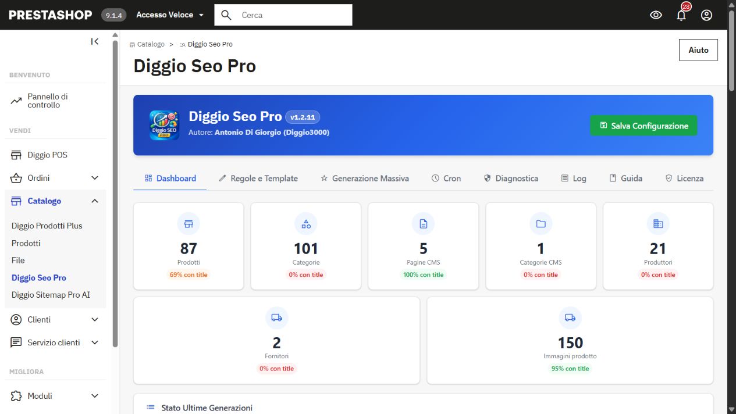The height and width of the screenshot is (414, 736).
Task: Open user profile avatar icon
Action: (x=706, y=15)
